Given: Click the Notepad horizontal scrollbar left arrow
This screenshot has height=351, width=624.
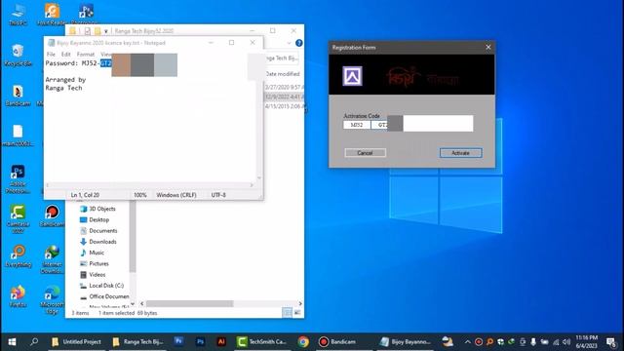Looking at the screenshot, I should click(x=48, y=185).
